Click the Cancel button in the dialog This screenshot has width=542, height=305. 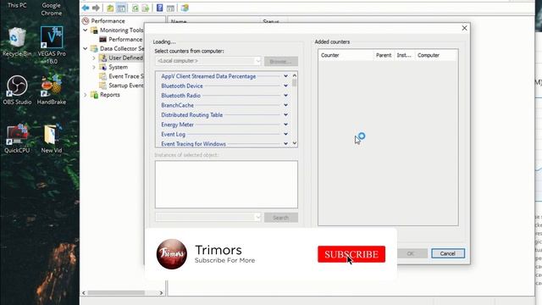pos(448,253)
